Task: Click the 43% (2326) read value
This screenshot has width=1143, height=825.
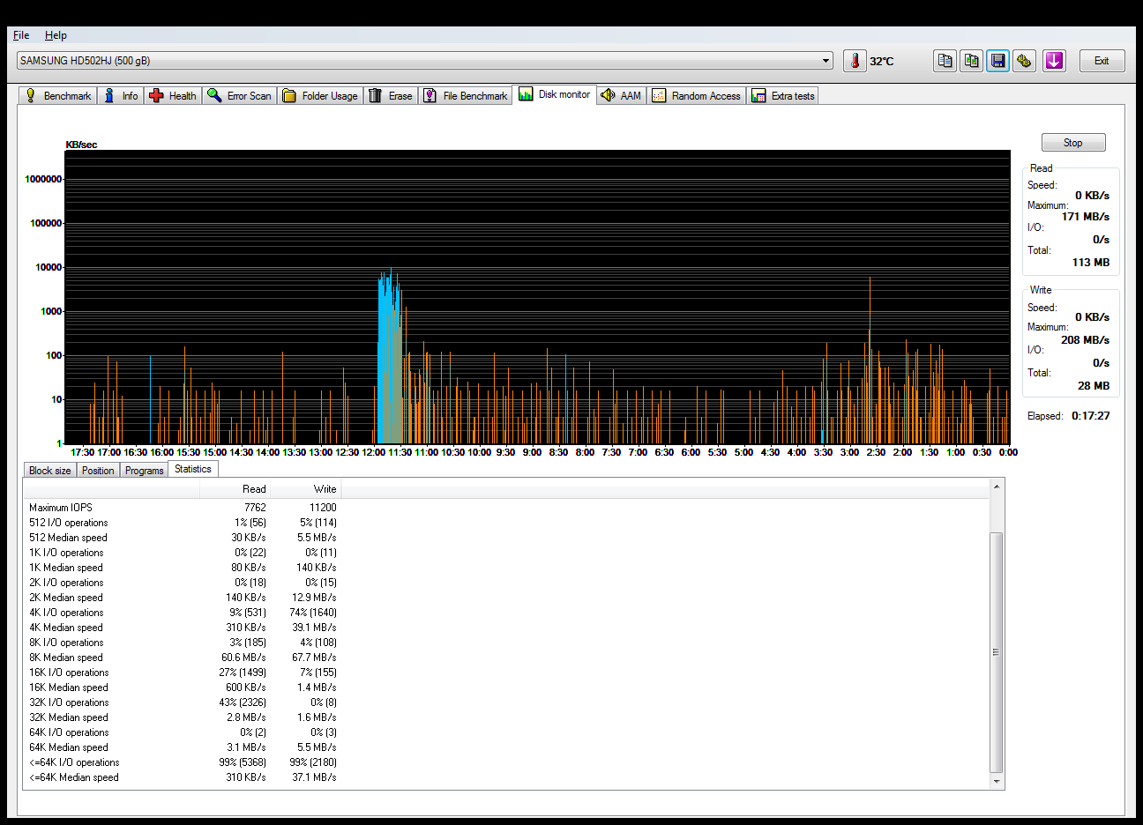Action: tap(243, 702)
